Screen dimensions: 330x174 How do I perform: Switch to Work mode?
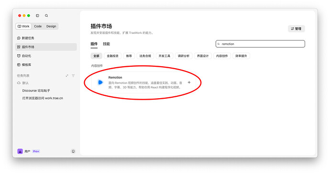click(x=23, y=26)
